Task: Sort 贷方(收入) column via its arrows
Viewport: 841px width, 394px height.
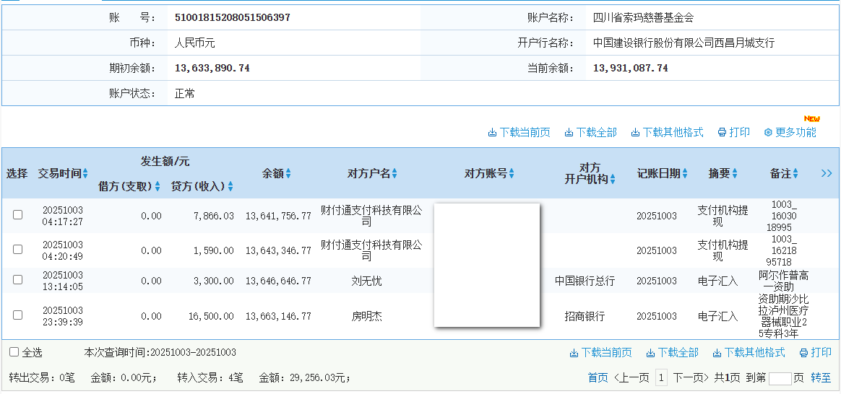Action: tap(230, 187)
